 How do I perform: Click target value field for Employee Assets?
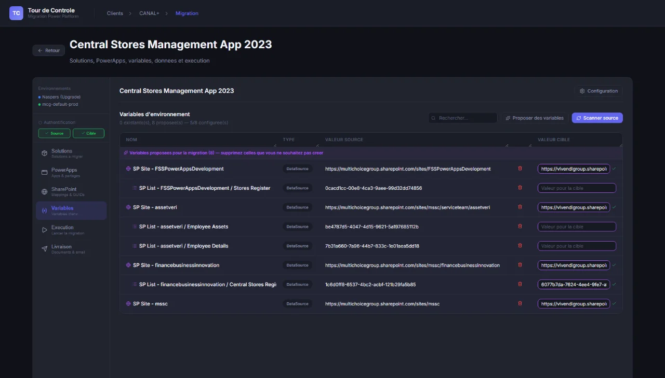[577, 227]
